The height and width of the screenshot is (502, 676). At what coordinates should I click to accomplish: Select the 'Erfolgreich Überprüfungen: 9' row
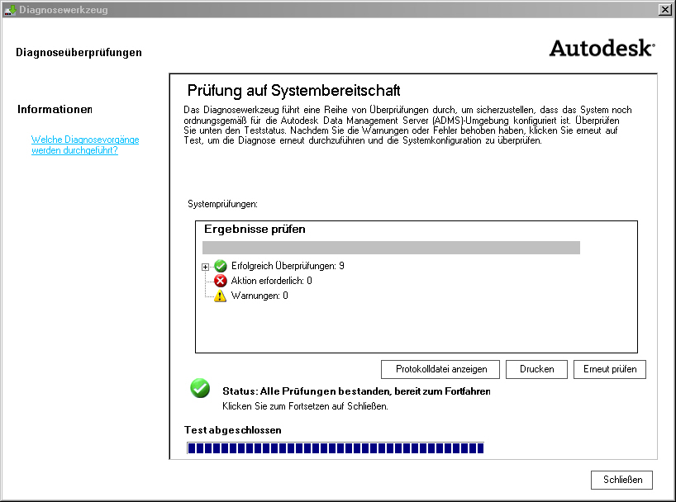[288, 266]
